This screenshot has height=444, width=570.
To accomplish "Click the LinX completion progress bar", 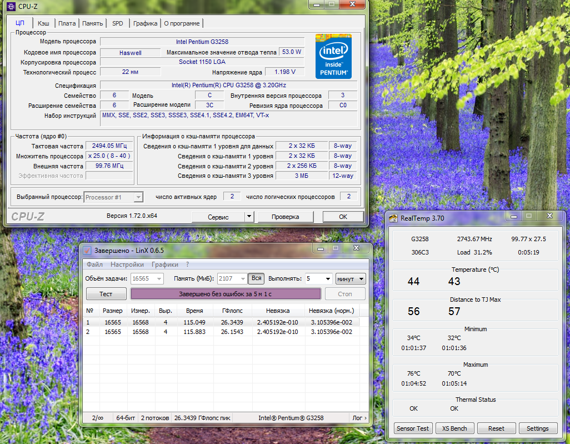I will (226, 294).
